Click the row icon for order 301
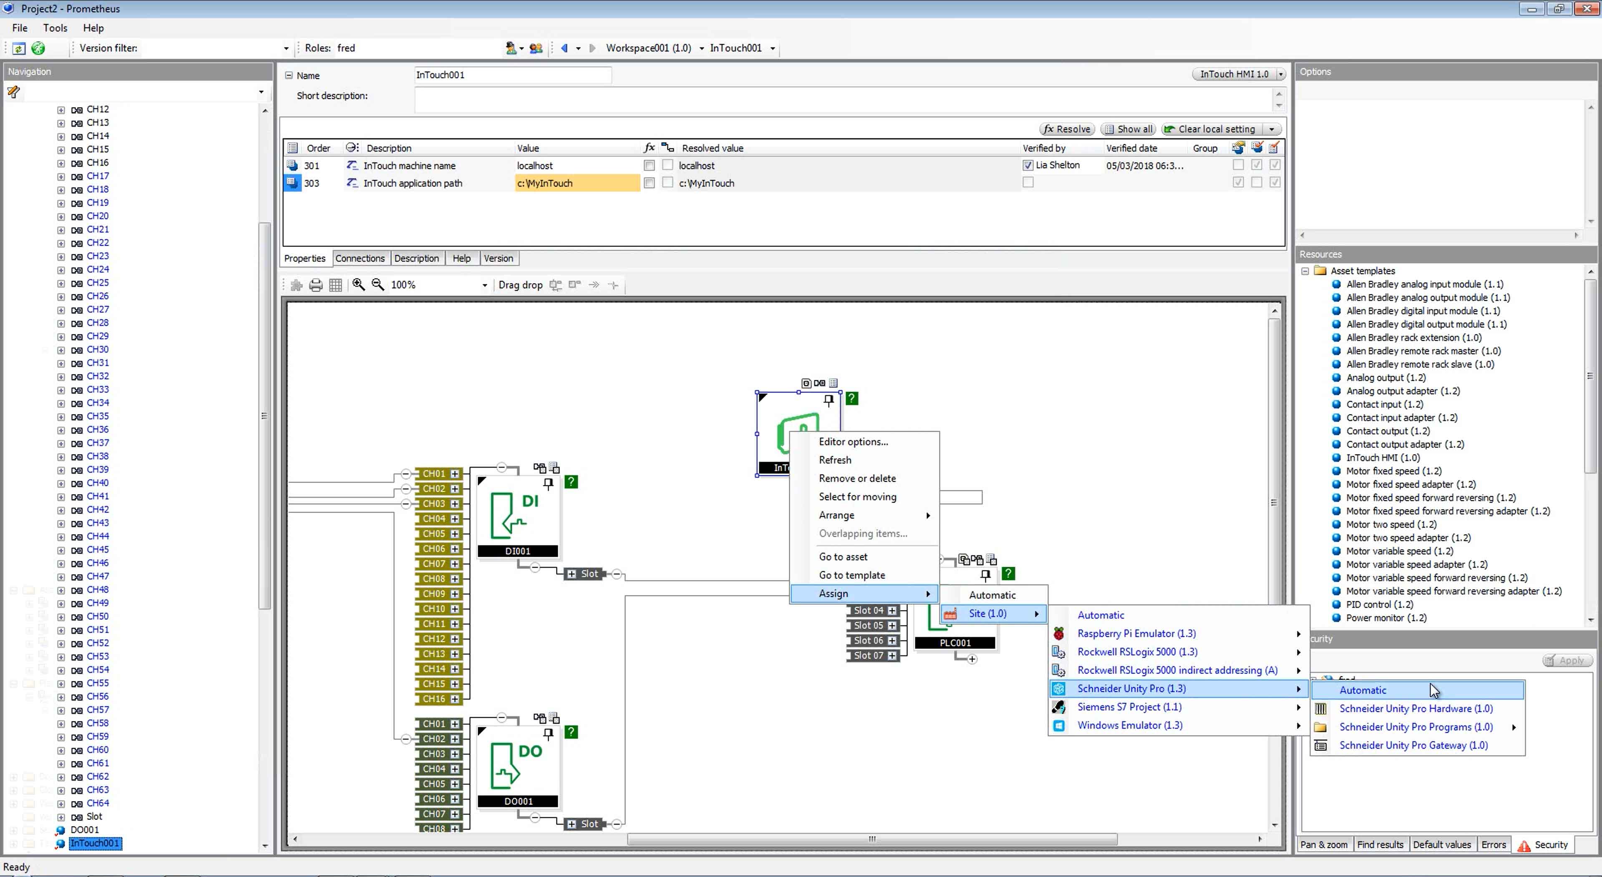 pos(292,165)
